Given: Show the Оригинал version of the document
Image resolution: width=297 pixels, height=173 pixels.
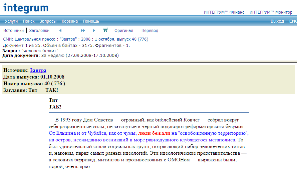Looking at the screenshot, I should [124, 31].
